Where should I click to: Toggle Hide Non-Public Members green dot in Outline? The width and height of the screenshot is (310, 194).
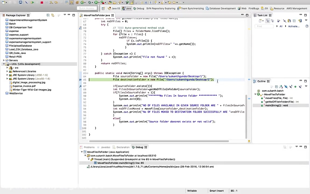pyautogui.click(x=296, y=86)
